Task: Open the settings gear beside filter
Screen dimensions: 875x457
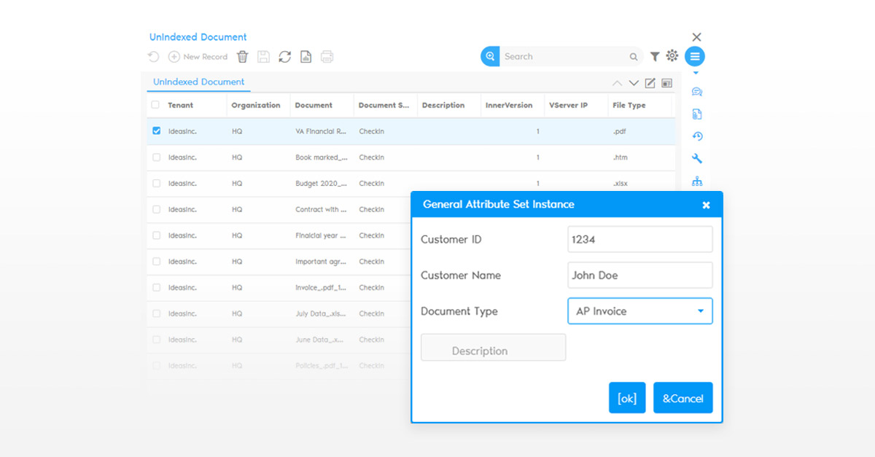Action: pos(672,56)
